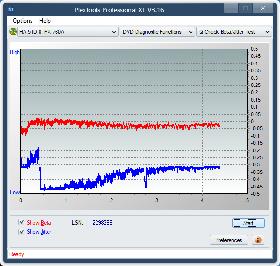Click the High label on the graph
280x266 pixels.
pyautogui.click(x=15, y=52)
